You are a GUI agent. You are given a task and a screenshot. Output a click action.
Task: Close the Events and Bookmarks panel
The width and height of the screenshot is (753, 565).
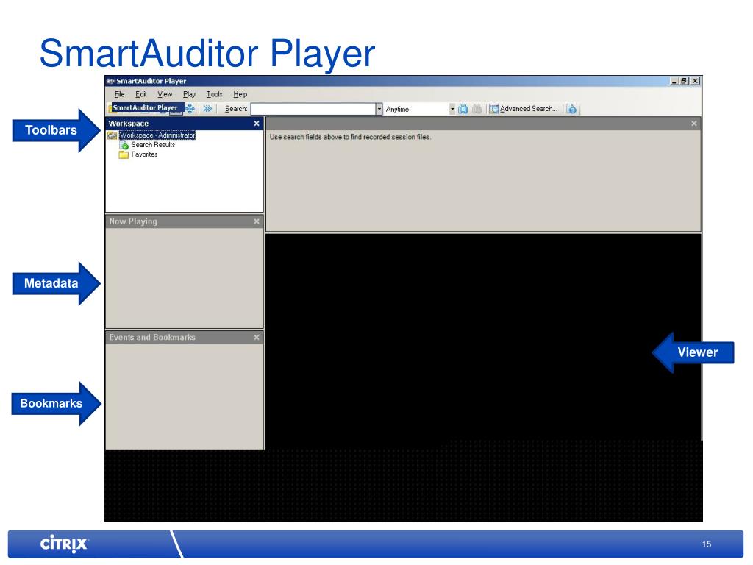[257, 337]
